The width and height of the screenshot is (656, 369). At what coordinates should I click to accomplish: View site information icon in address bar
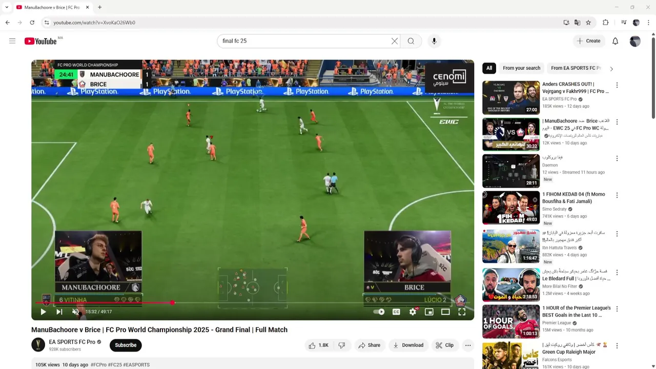46,23
